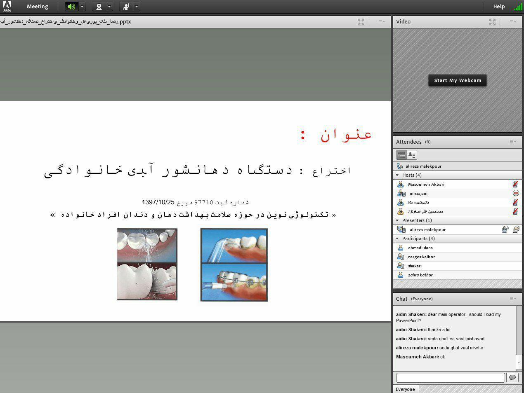The width and height of the screenshot is (524, 393).
Task: Open the raise hand status dropdown arrow
Action: coord(137,7)
